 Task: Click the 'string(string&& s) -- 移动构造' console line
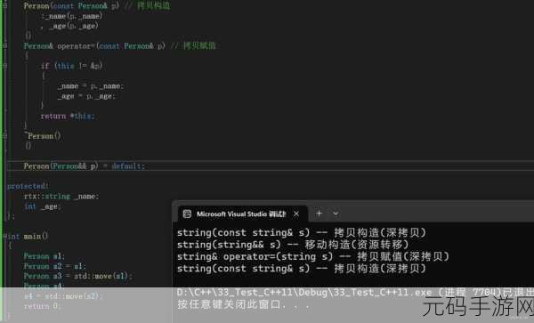coord(293,245)
